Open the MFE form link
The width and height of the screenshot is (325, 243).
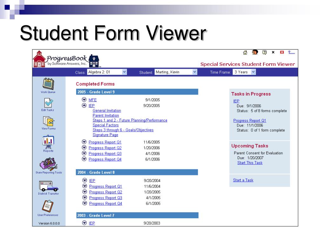click(x=92, y=100)
